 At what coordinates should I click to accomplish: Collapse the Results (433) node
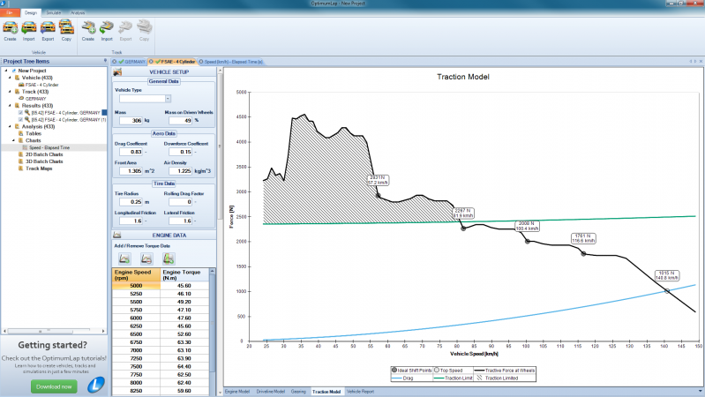click(x=10, y=105)
